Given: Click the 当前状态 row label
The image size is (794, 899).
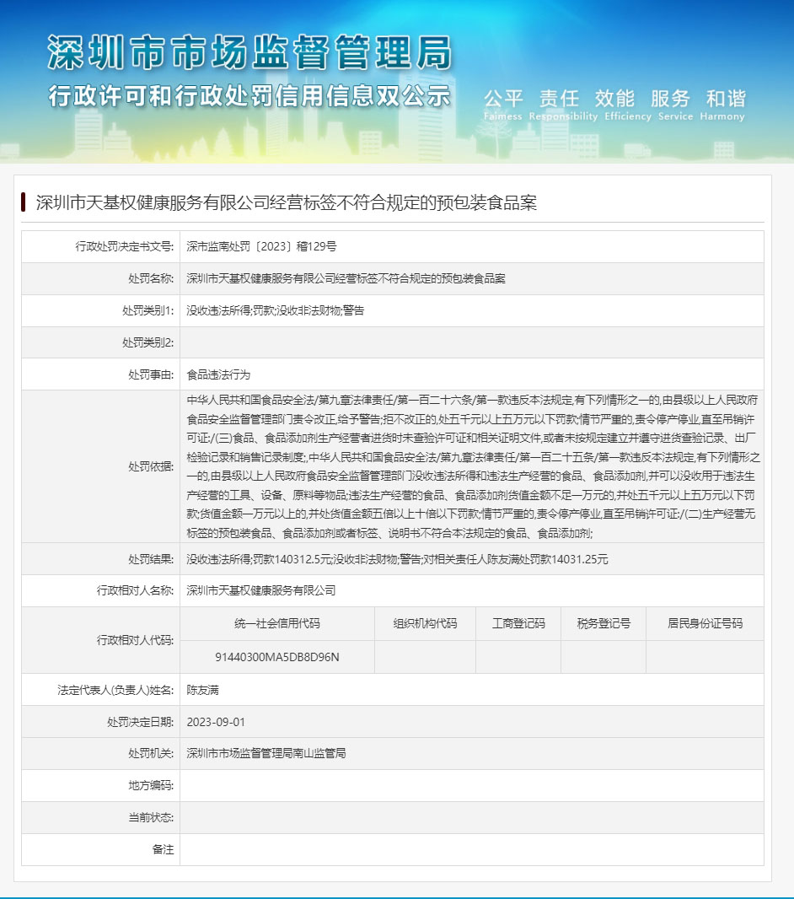Looking at the screenshot, I should point(151,817).
